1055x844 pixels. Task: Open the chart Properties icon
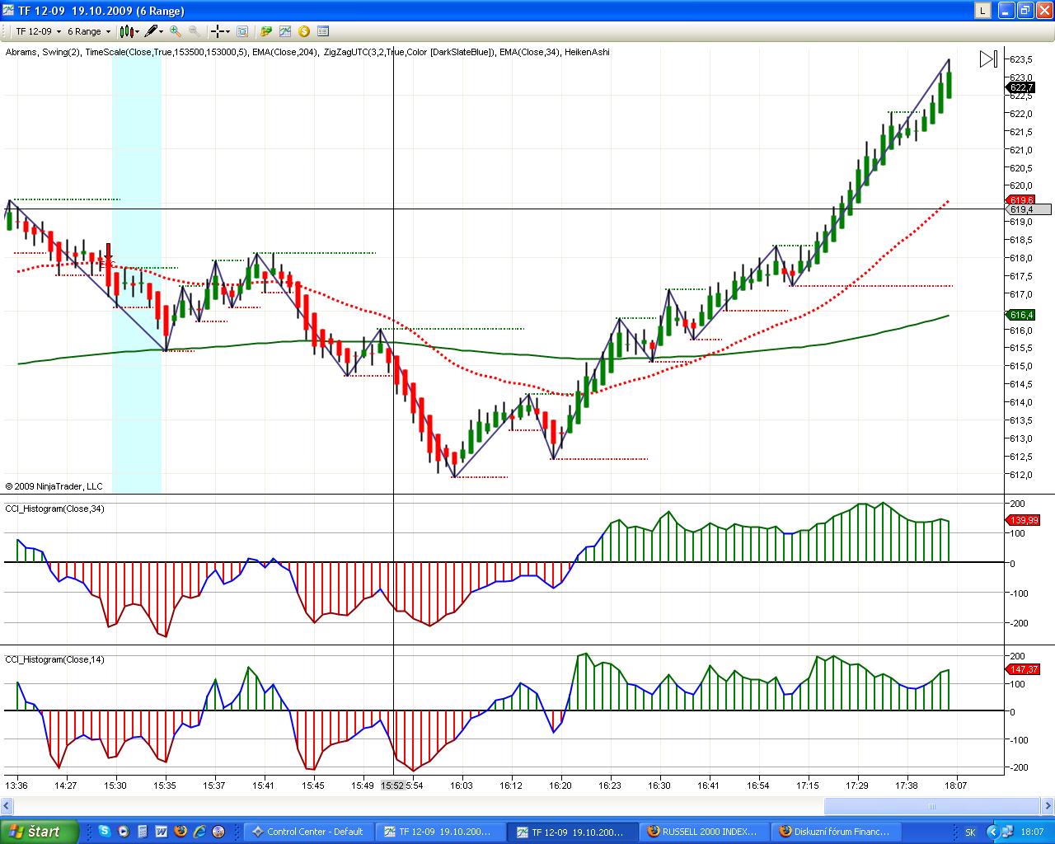[323, 31]
